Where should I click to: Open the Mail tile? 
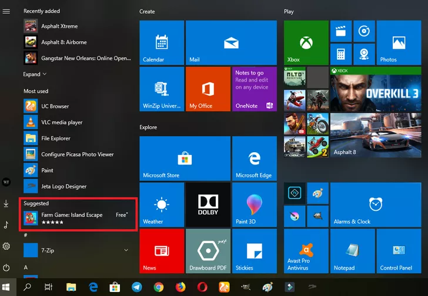(231, 43)
